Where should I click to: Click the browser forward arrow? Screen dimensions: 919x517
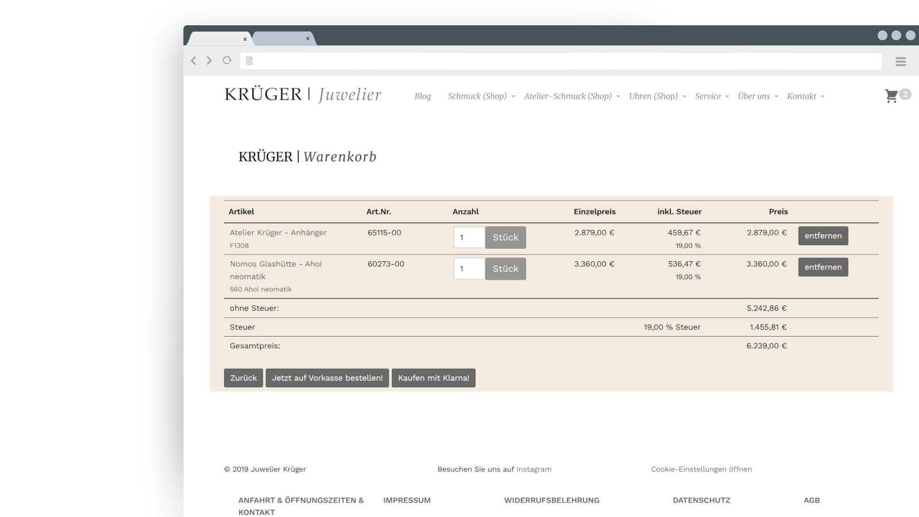pos(209,60)
